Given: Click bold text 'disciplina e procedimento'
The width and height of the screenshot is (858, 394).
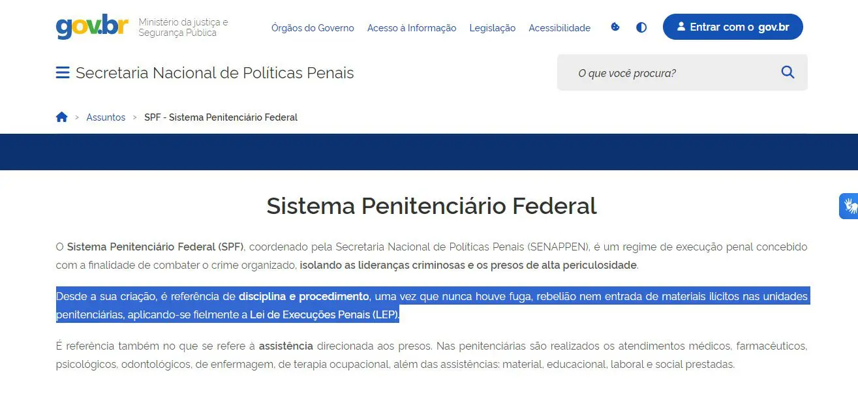Looking at the screenshot, I should point(304,297).
